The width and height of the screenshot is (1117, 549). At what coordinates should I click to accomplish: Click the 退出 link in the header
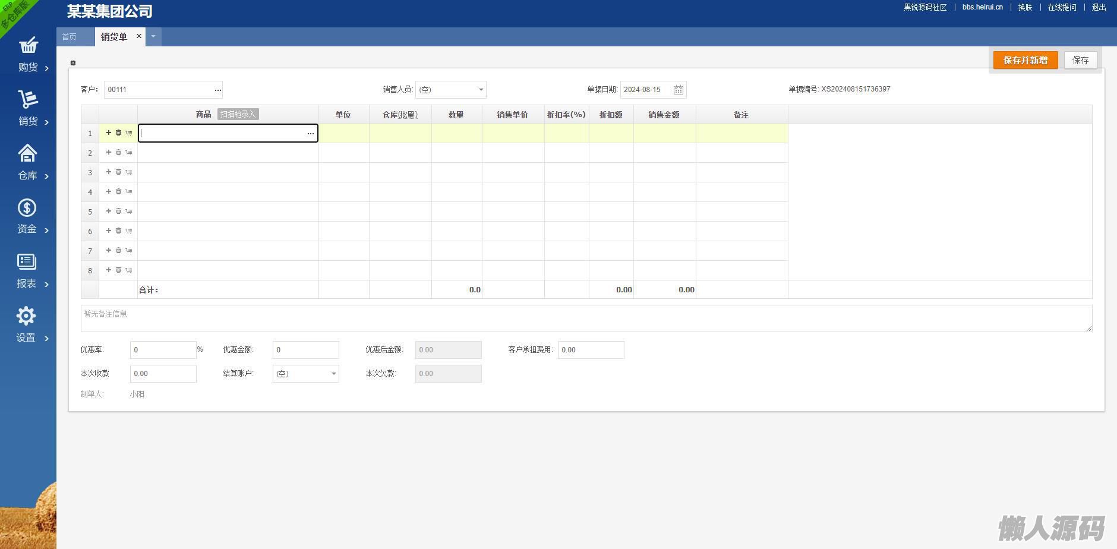click(1099, 7)
